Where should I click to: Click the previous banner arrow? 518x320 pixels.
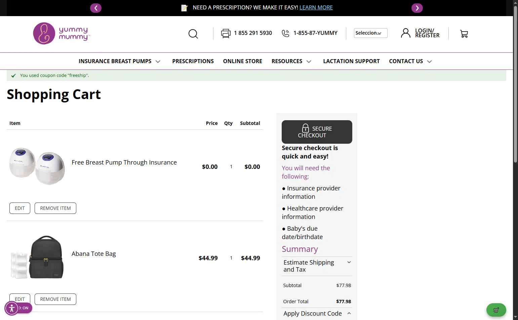point(96,8)
